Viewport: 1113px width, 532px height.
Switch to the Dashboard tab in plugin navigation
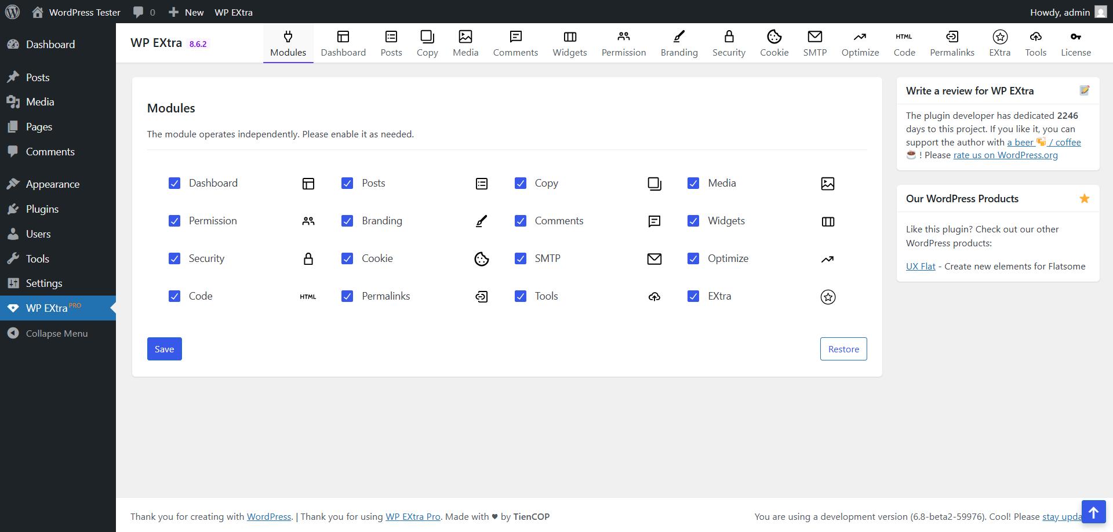[x=343, y=43]
